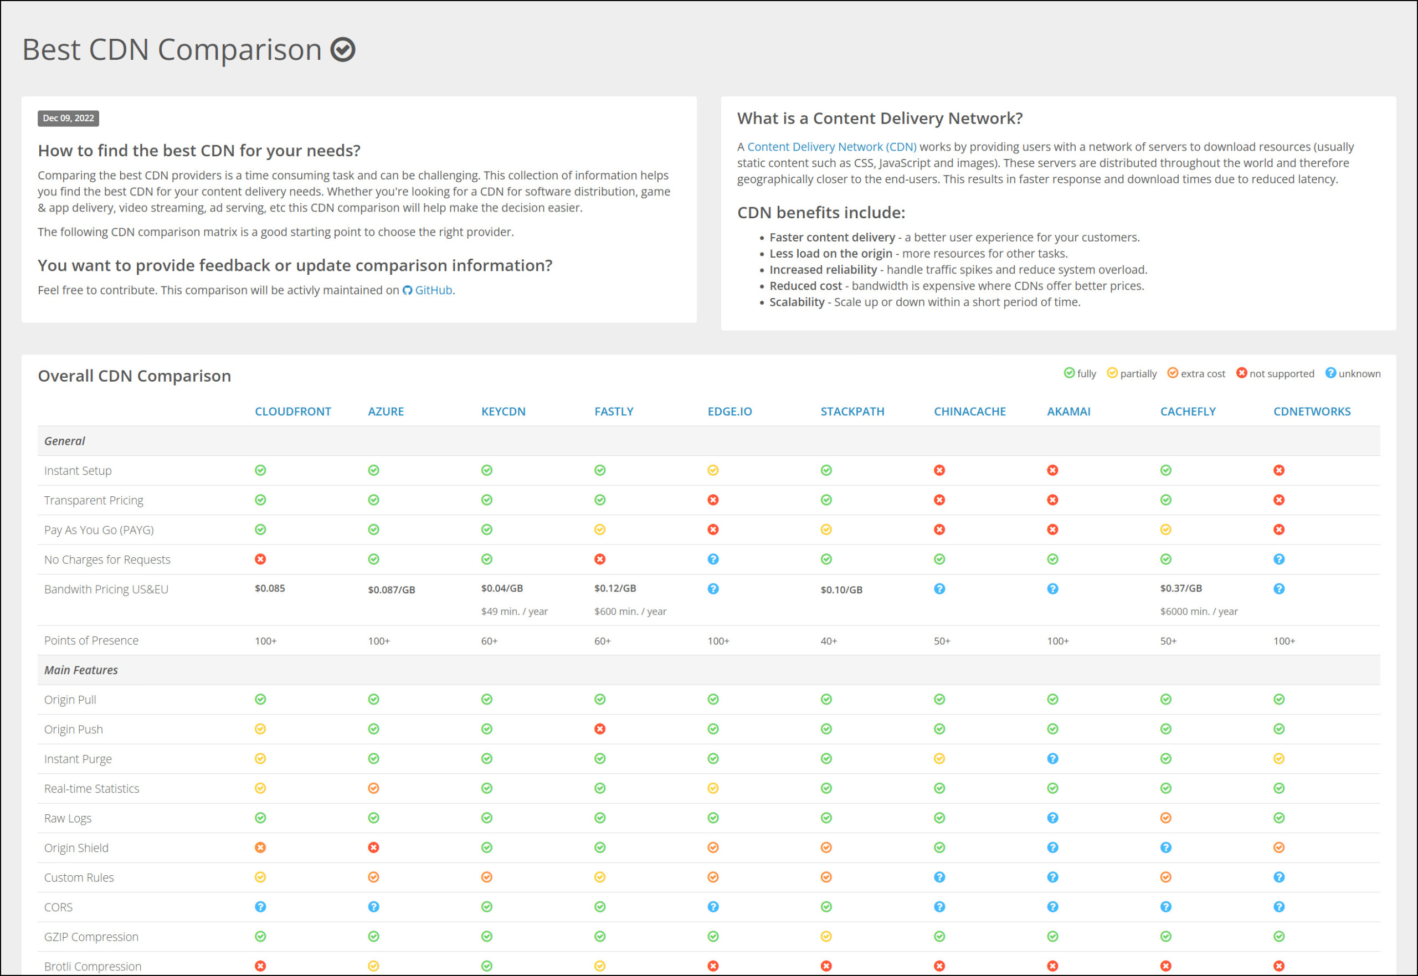
Task: Click Raw Logs extra cost icon for CACHEFLY
Action: pos(1165,818)
